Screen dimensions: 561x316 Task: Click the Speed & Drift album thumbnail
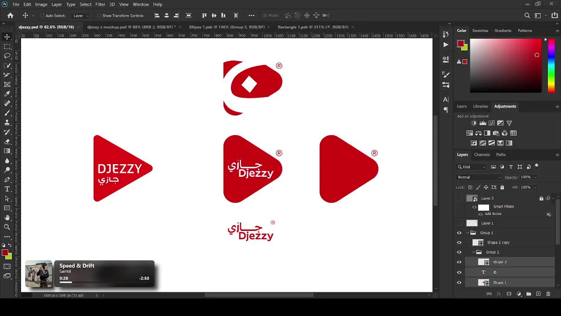point(39,274)
